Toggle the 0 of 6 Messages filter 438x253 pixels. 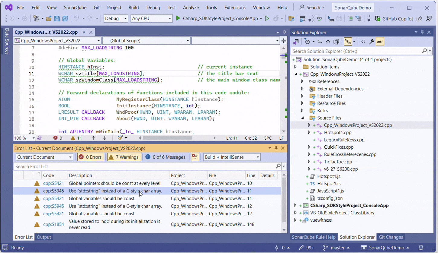point(165,157)
